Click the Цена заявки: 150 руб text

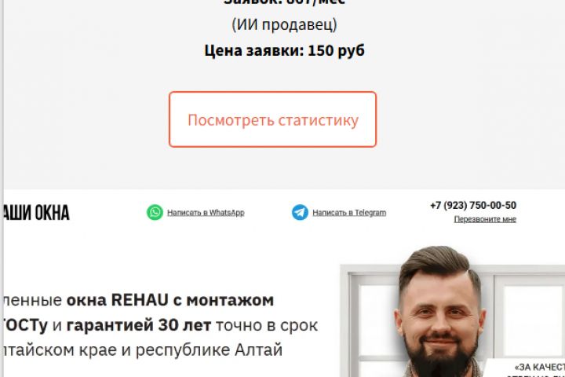pos(284,50)
